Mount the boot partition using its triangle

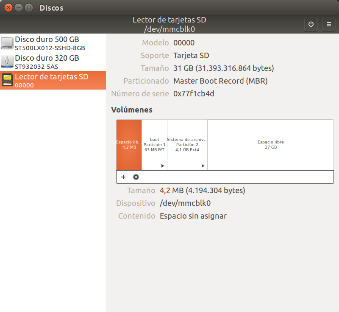(x=163, y=166)
